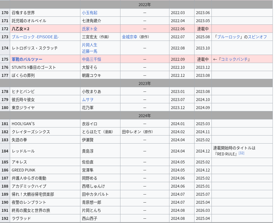Open footnote reference [32]
Viewport: 274px width, 223px height.
click(241, 153)
